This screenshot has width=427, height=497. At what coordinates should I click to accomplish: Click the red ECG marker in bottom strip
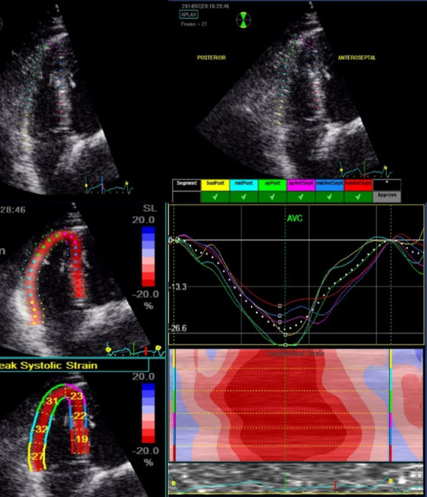(335, 485)
